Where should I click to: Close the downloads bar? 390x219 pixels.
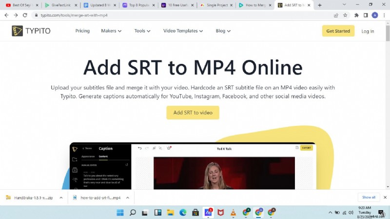385,198
